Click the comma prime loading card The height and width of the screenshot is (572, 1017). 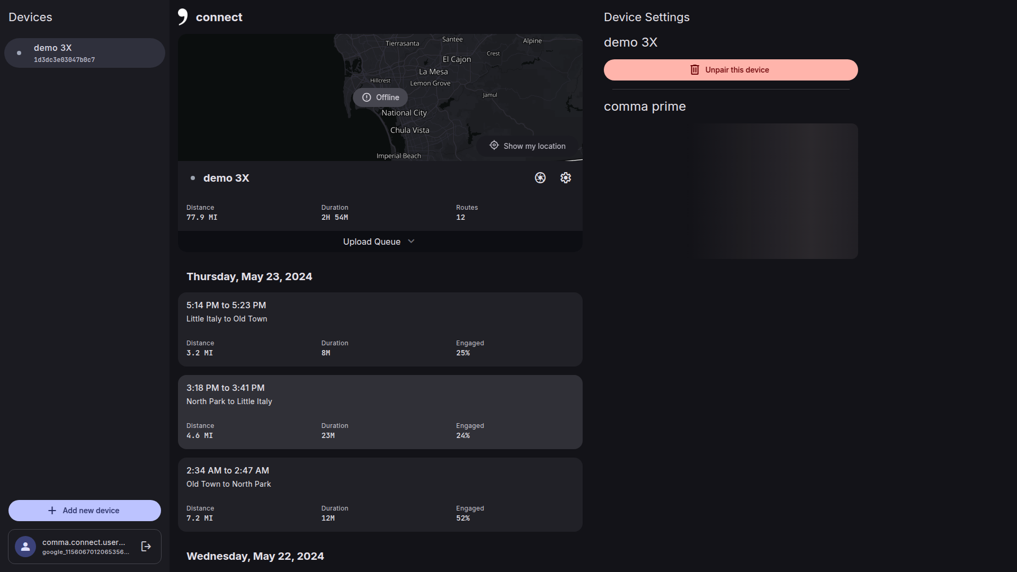coord(731,191)
